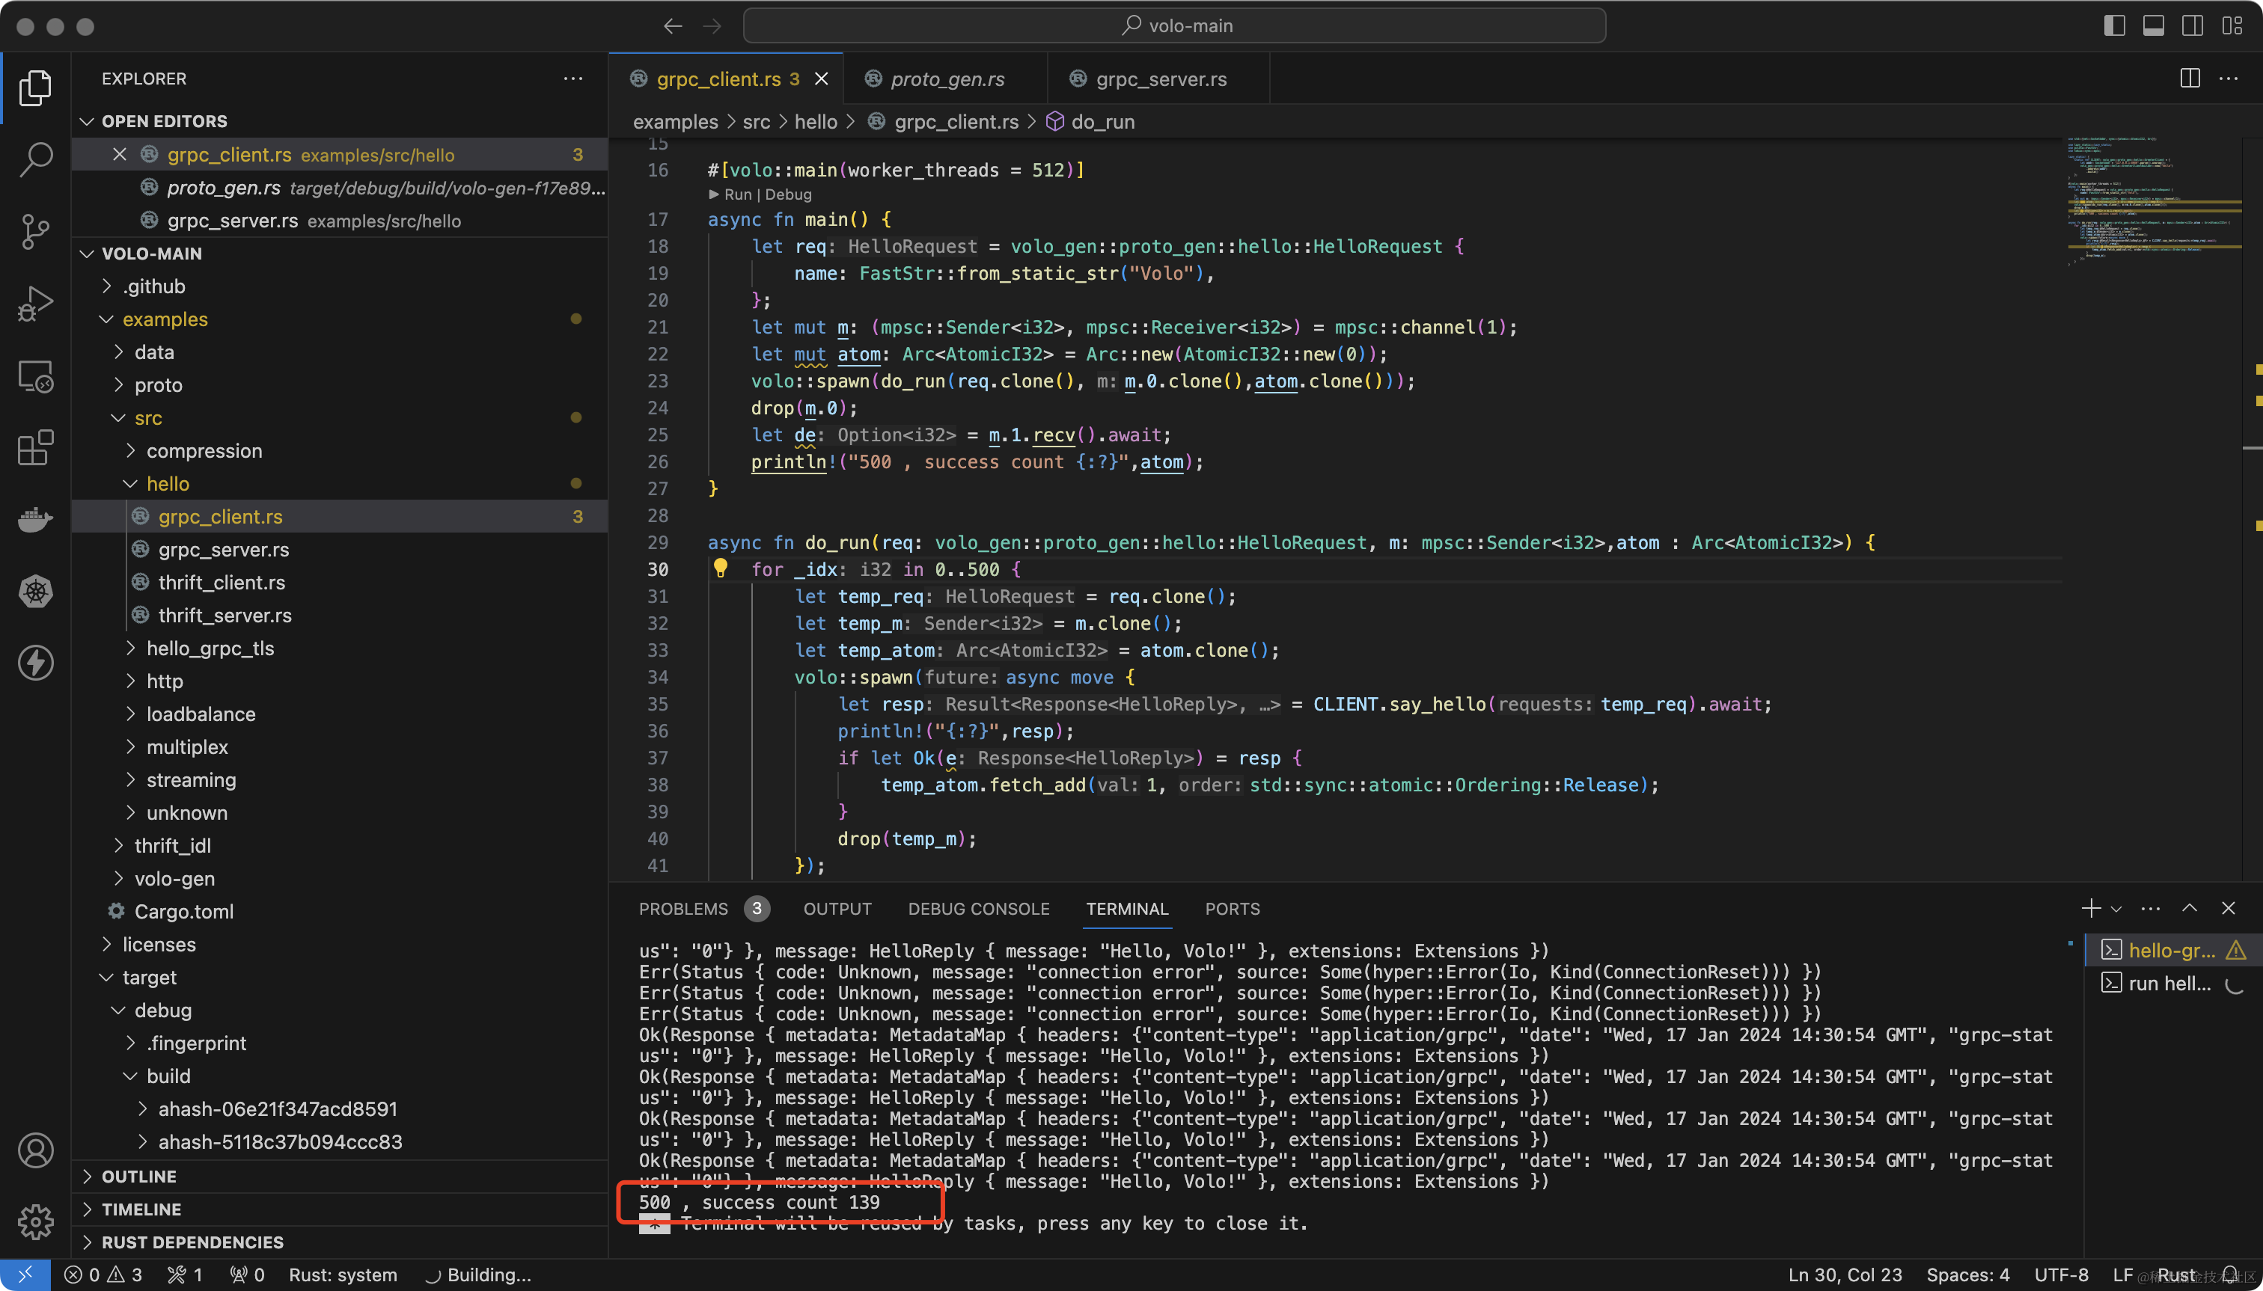The width and height of the screenshot is (2263, 1291).
Task: Toggle the bottom panel visibility
Action: point(2154,25)
